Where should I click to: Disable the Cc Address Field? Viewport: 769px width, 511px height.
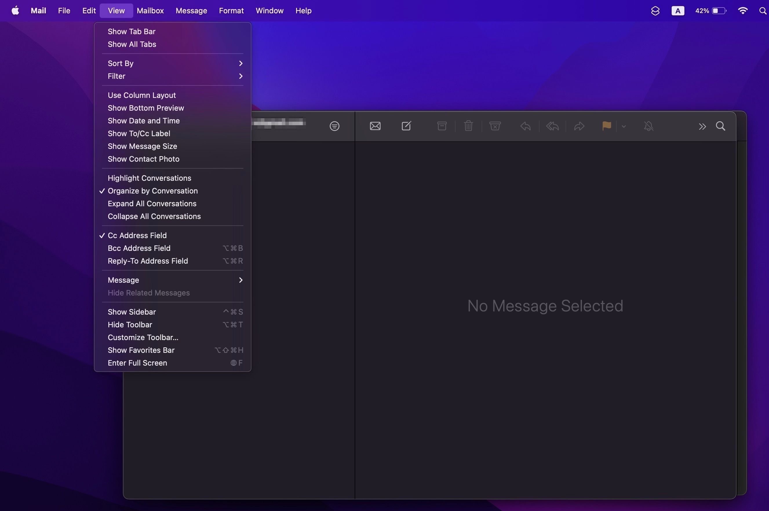pos(137,235)
